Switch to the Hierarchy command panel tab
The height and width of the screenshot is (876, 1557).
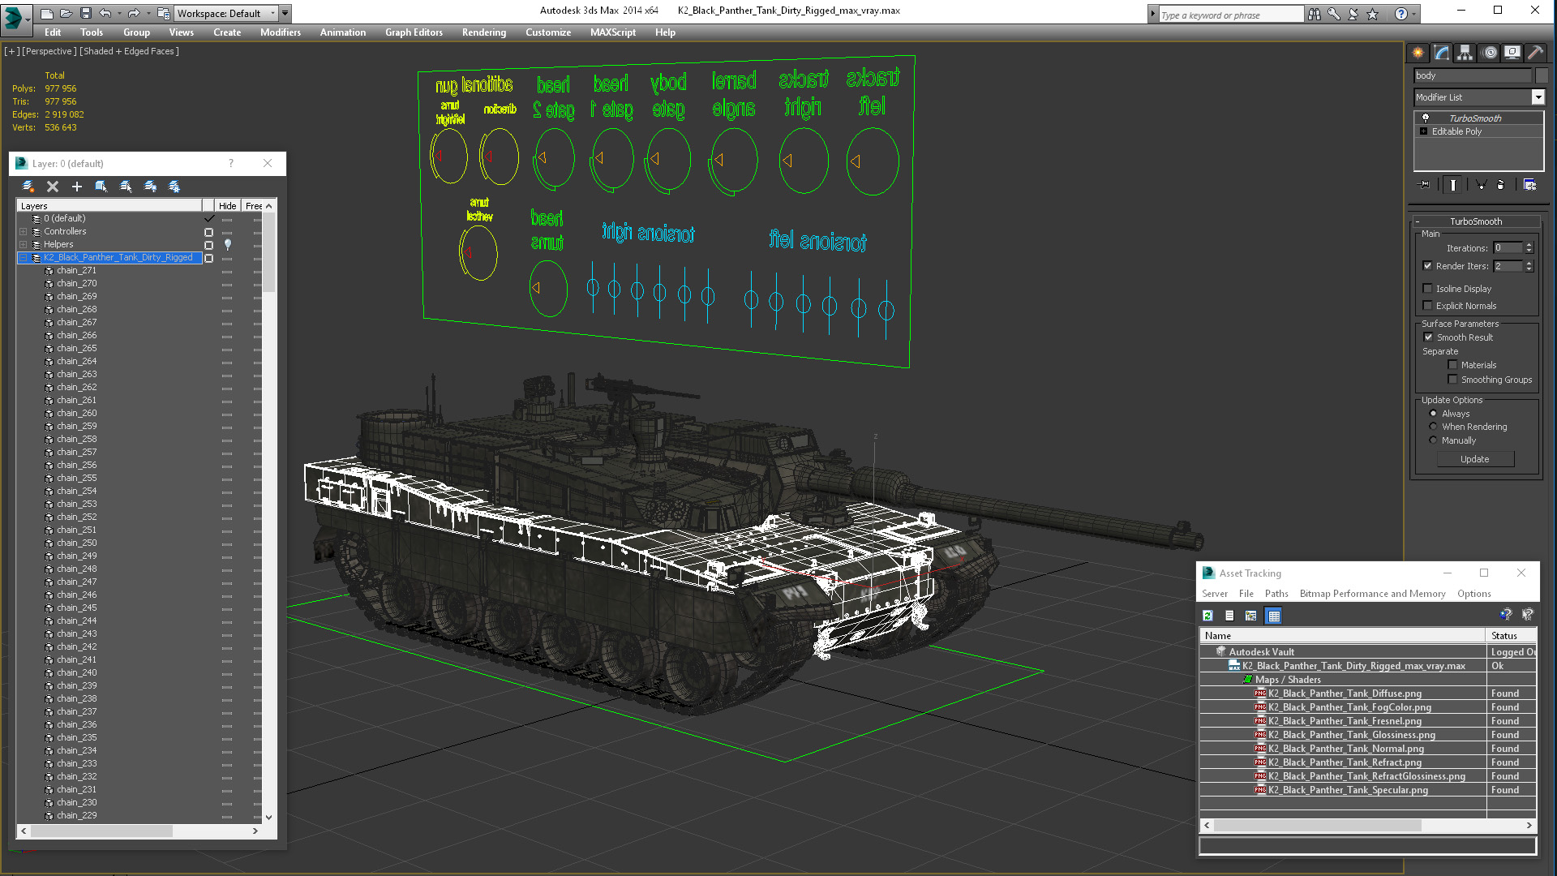pyautogui.click(x=1465, y=53)
